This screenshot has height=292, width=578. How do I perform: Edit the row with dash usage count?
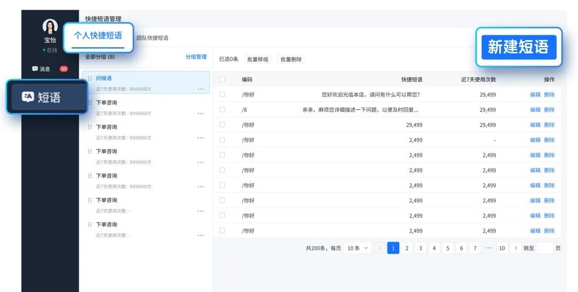pyautogui.click(x=535, y=140)
